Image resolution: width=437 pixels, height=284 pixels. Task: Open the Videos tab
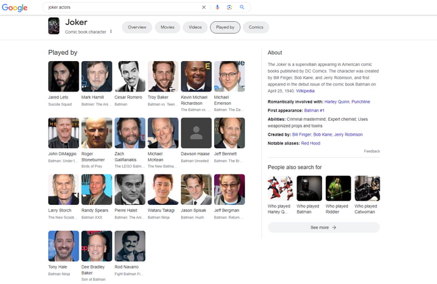point(195,27)
